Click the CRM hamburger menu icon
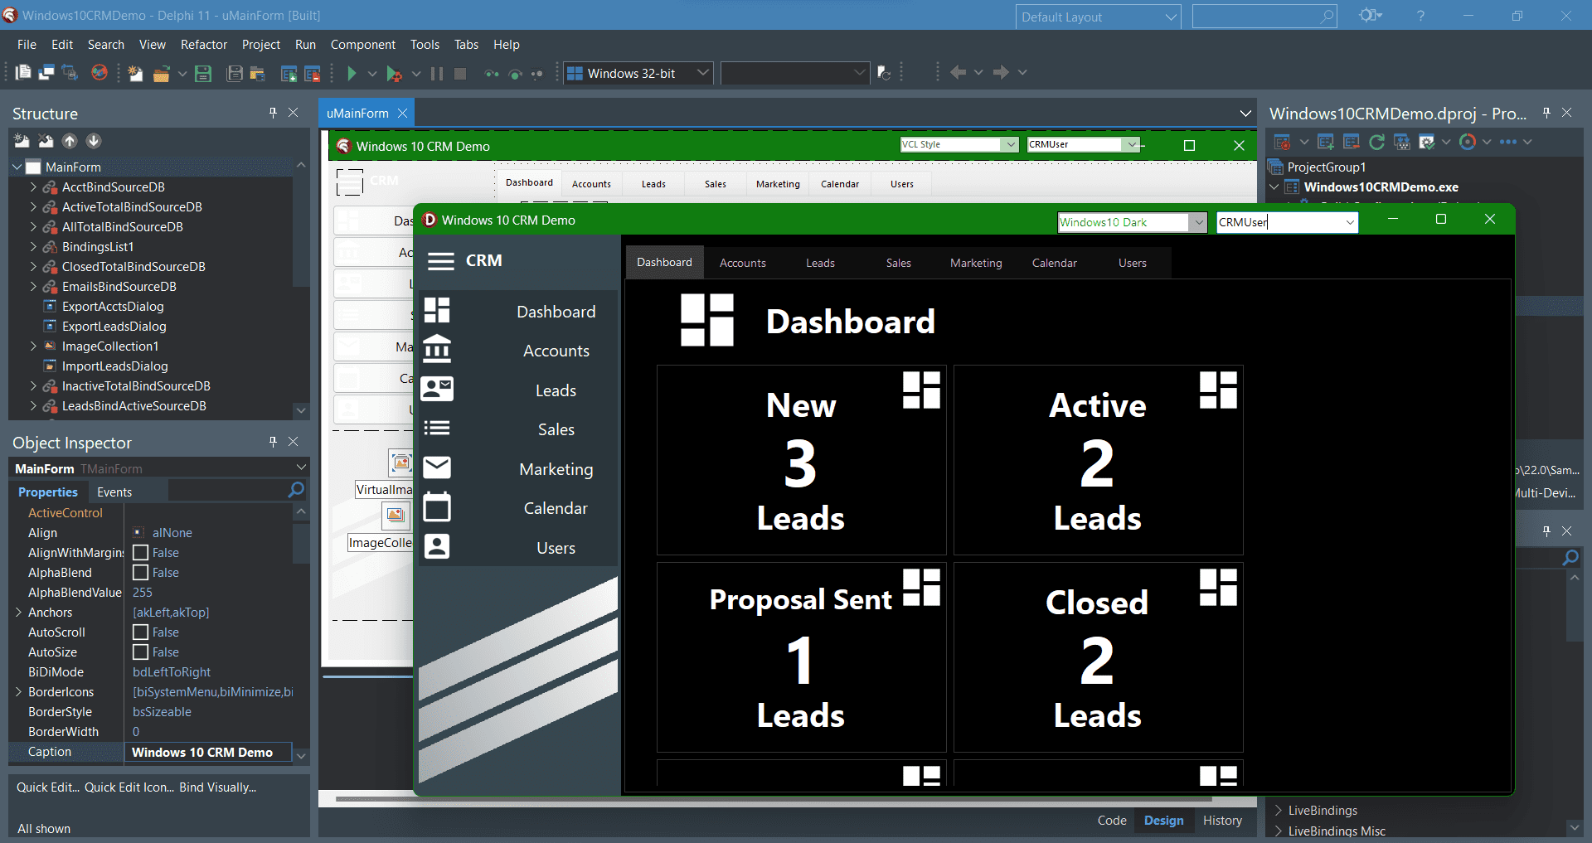This screenshot has height=843, width=1592. pos(440,260)
